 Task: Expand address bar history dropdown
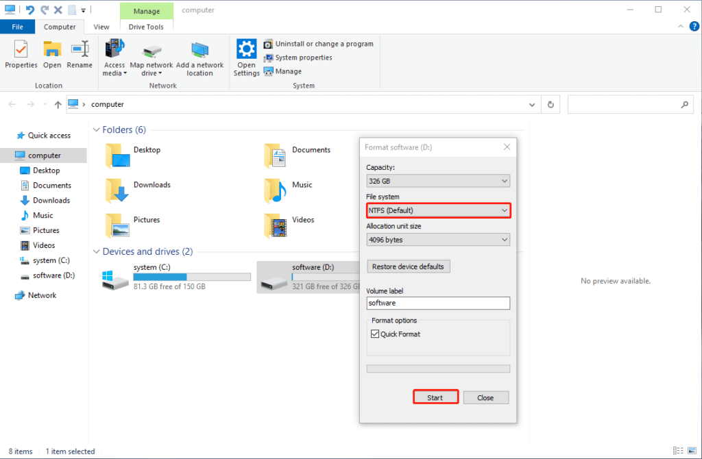(x=532, y=105)
